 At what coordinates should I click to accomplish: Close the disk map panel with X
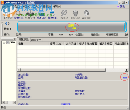(2, 23)
